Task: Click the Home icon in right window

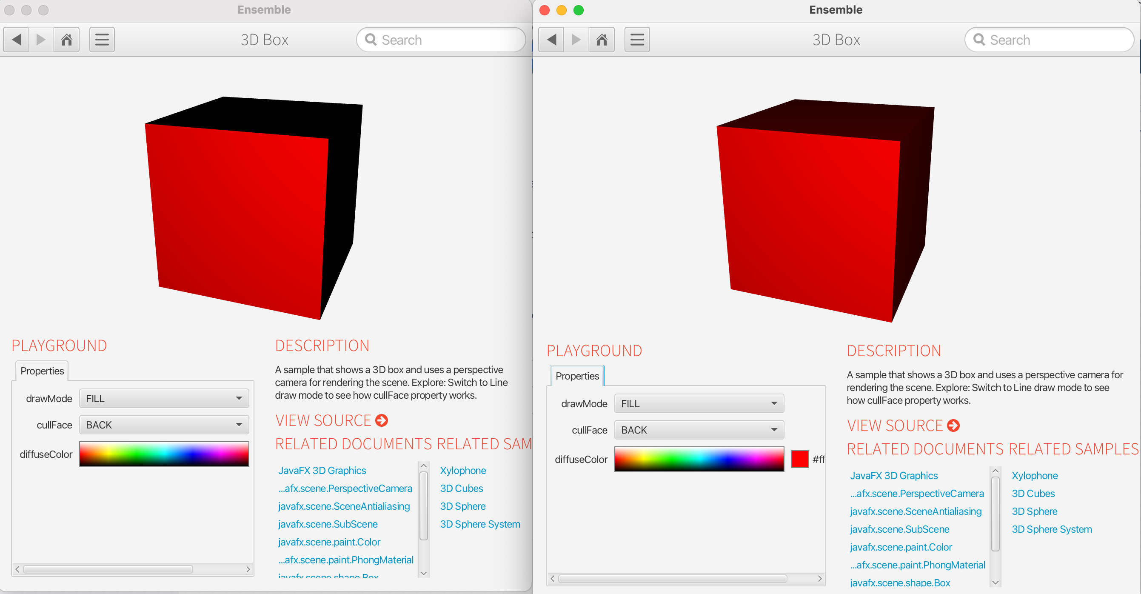Action: click(x=601, y=40)
